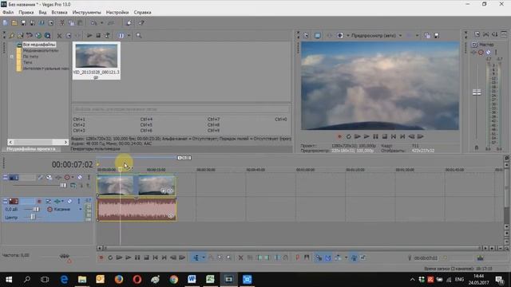Click the Undo icon in main toolbar

pyautogui.click(x=94, y=23)
